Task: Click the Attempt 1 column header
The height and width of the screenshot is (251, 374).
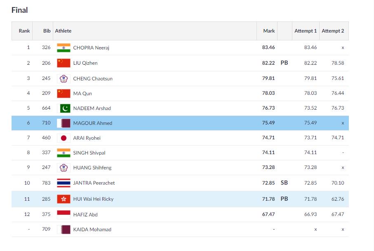Action: [306, 31]
